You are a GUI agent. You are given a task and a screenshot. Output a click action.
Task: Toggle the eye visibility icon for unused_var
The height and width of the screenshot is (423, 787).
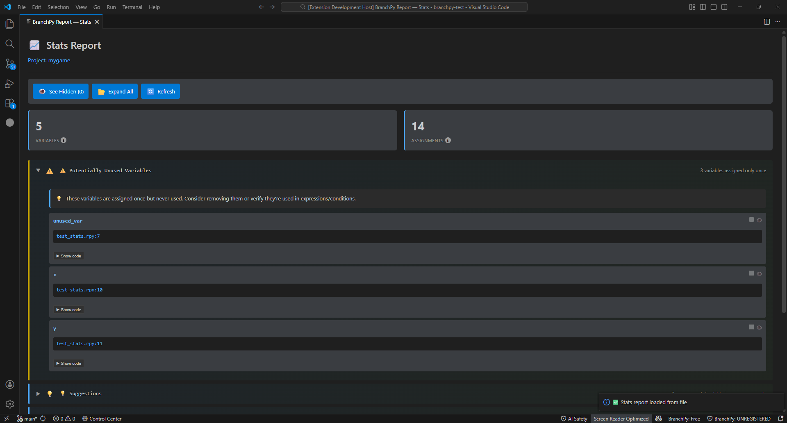coord(760,220)
